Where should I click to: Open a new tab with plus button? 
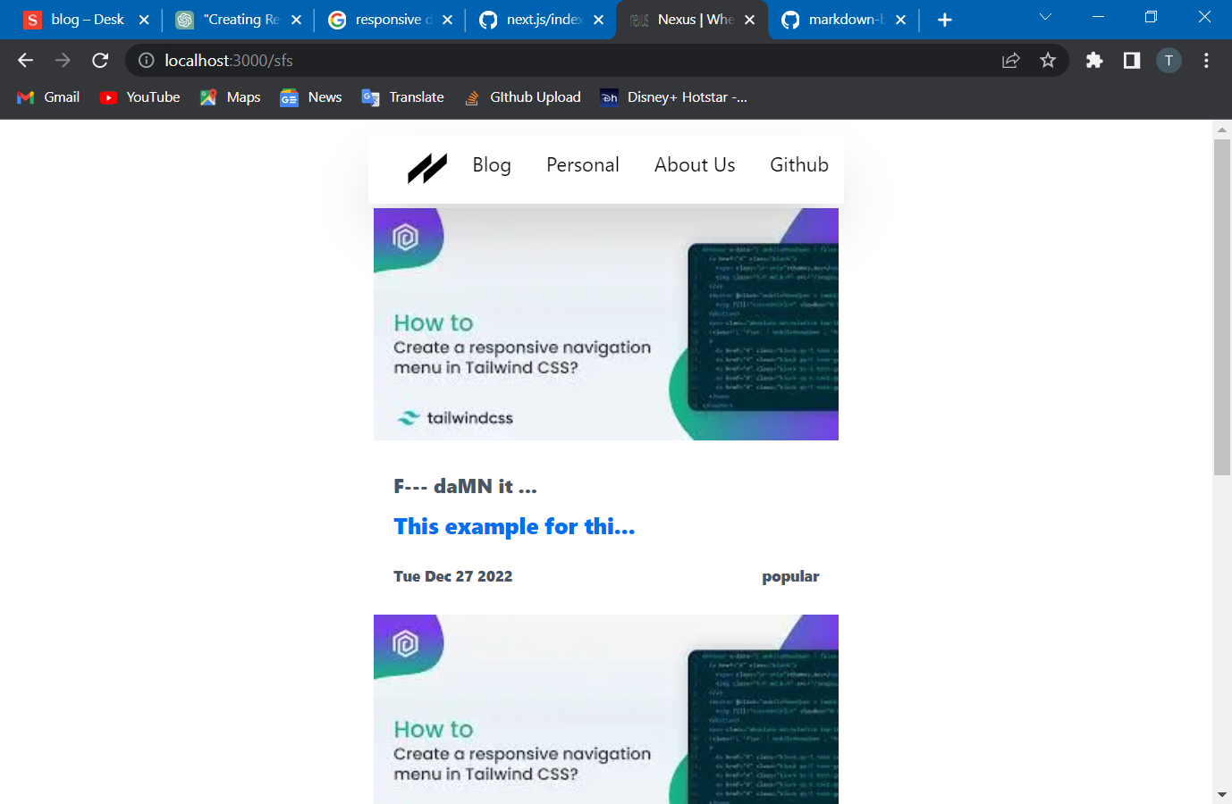click(945, 20)
